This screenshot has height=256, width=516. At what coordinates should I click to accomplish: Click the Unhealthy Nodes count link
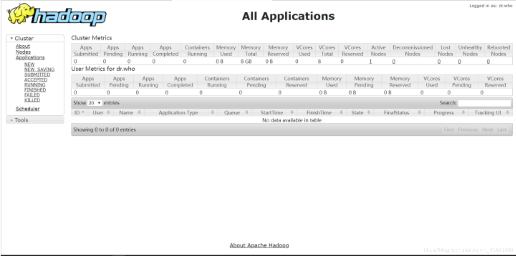click(459, 61)
